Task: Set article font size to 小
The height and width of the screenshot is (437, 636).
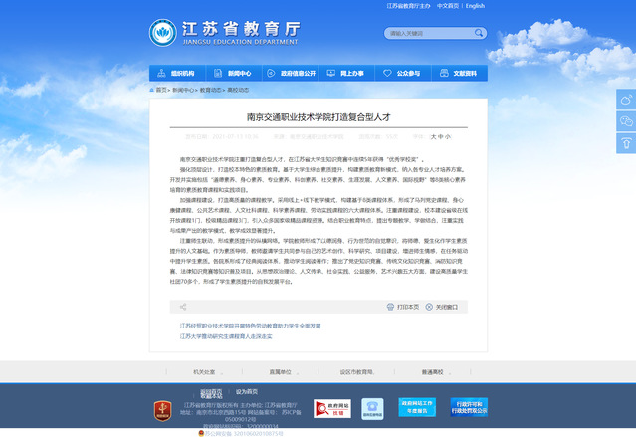Action: click(x=448, y=136)
